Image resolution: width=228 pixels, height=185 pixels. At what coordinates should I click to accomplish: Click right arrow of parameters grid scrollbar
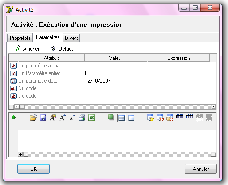(x=213, y=106)
